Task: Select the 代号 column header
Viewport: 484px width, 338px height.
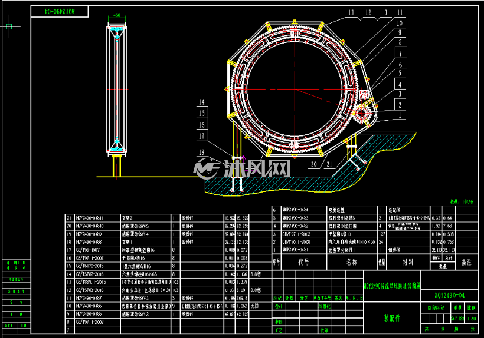Action: [x=303, y=262]
